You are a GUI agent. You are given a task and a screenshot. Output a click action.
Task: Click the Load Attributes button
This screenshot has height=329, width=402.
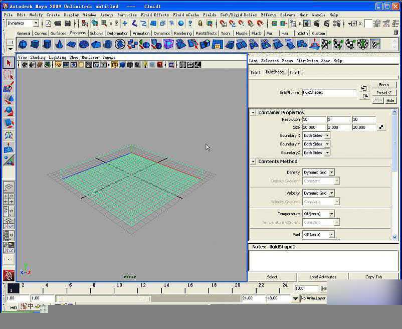tap(323, 277)
